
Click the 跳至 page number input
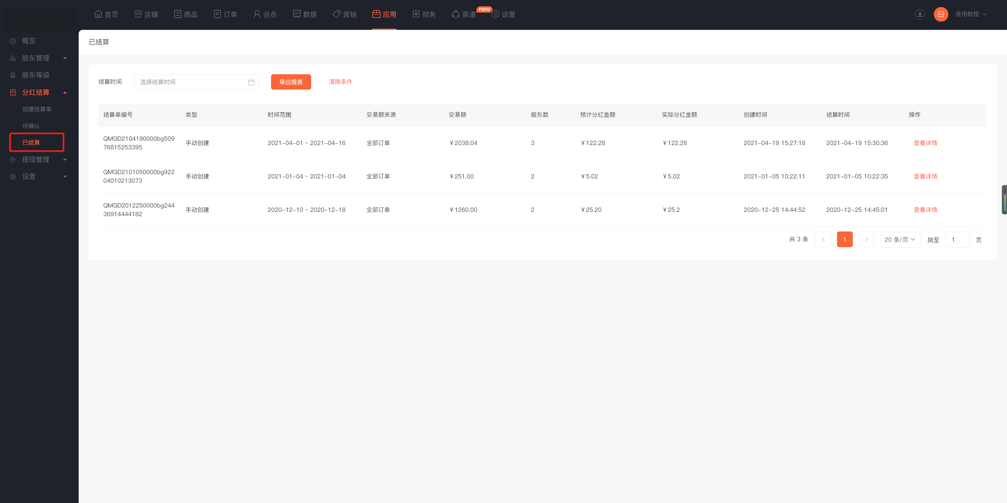tap(957, 239)
